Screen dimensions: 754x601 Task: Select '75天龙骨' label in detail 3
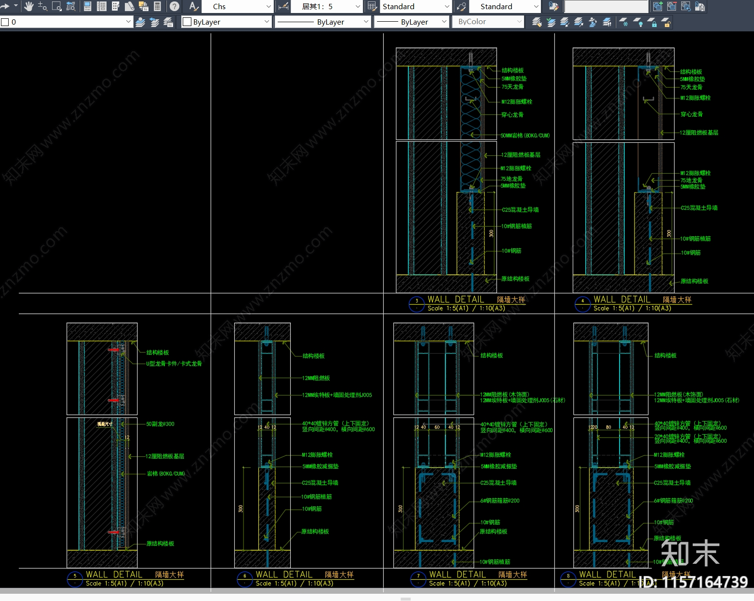tap(512, 87)
